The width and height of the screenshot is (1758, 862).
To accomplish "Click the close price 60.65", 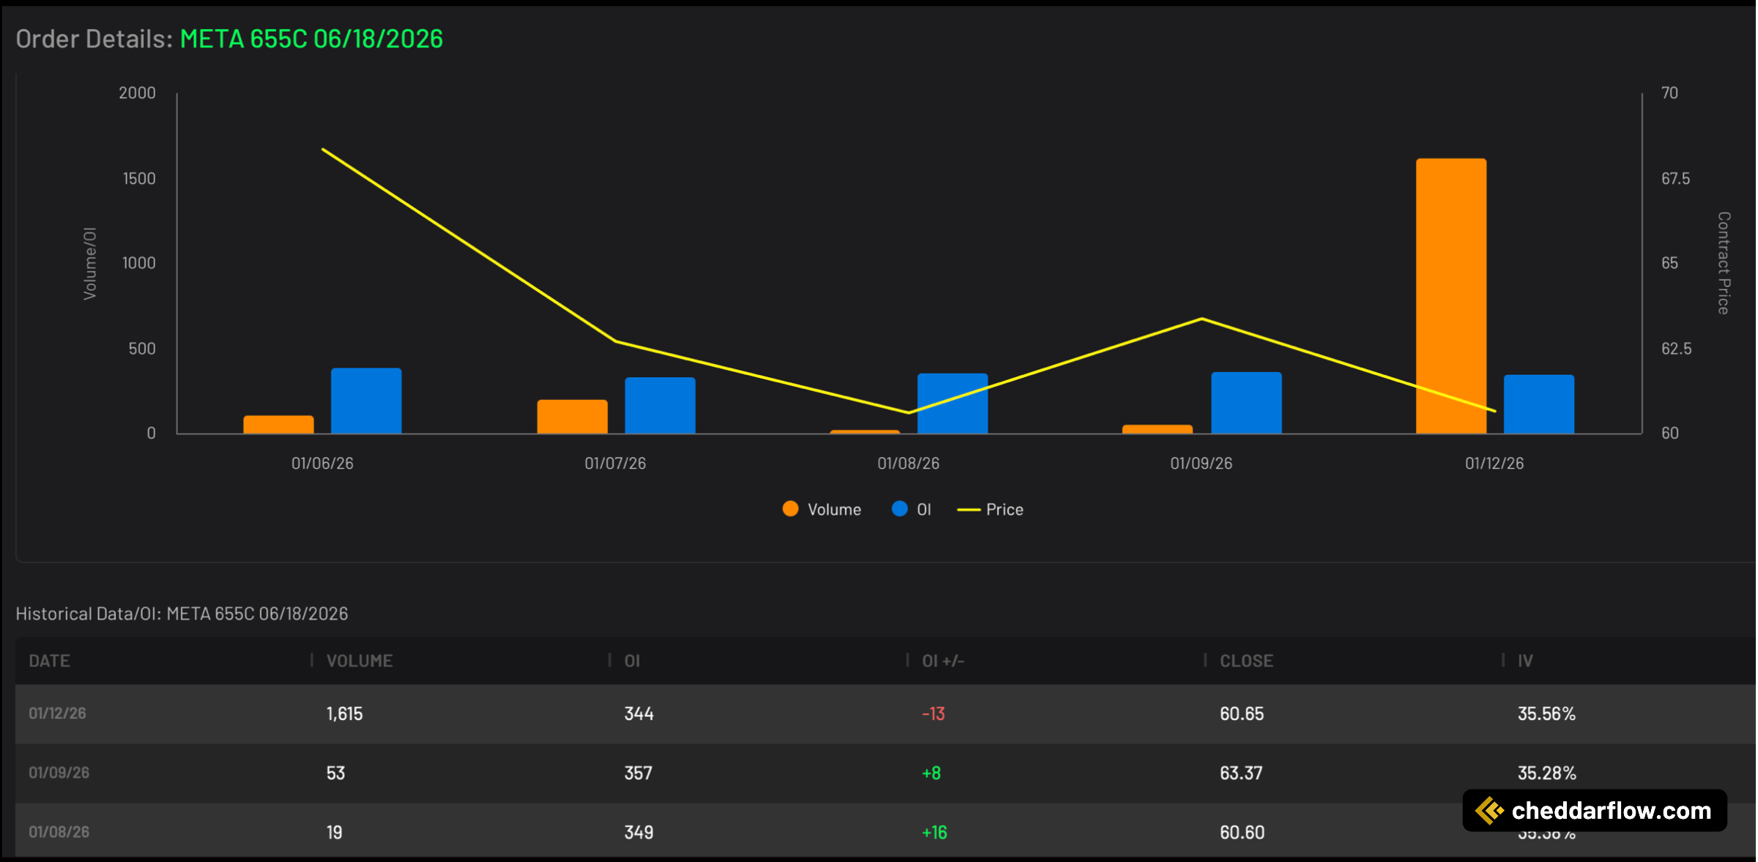I will [x=1242, y=713].
